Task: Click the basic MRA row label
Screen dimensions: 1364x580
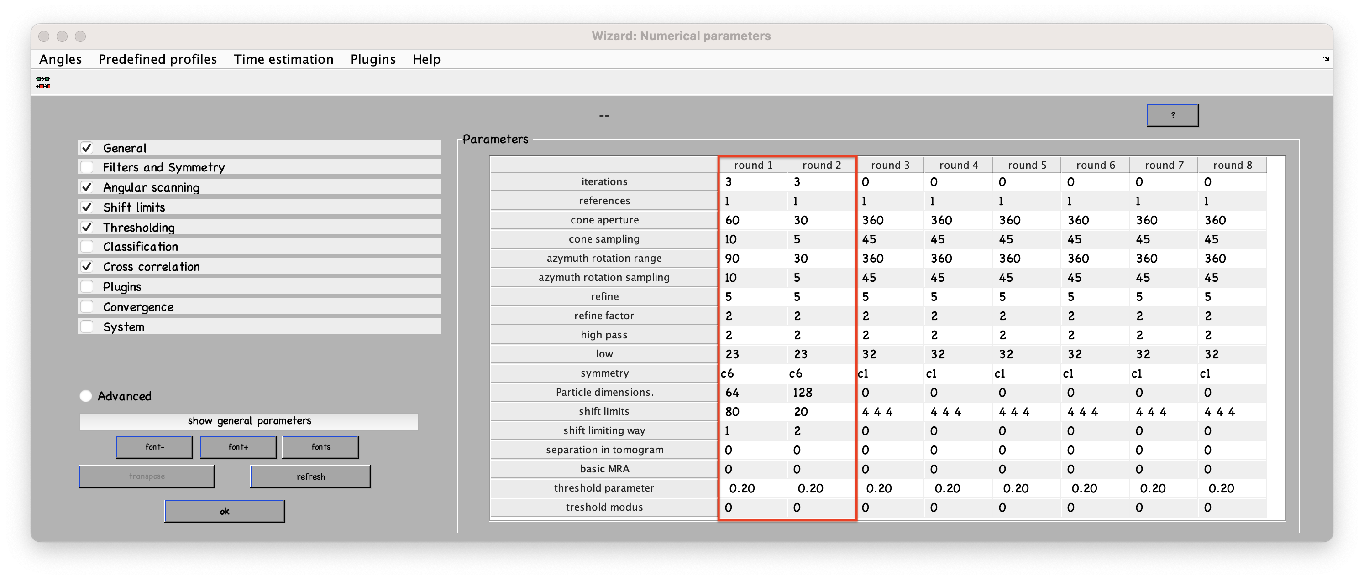Action: click(604, 469)
